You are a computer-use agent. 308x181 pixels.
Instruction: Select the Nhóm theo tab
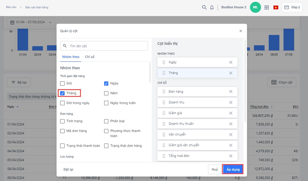click(x=71, y=57)
